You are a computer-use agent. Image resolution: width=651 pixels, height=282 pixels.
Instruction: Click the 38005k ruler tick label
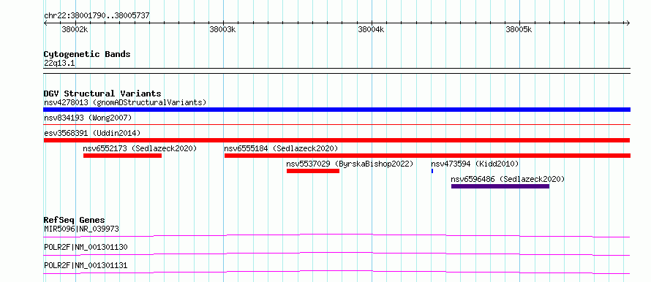[519, 30]
